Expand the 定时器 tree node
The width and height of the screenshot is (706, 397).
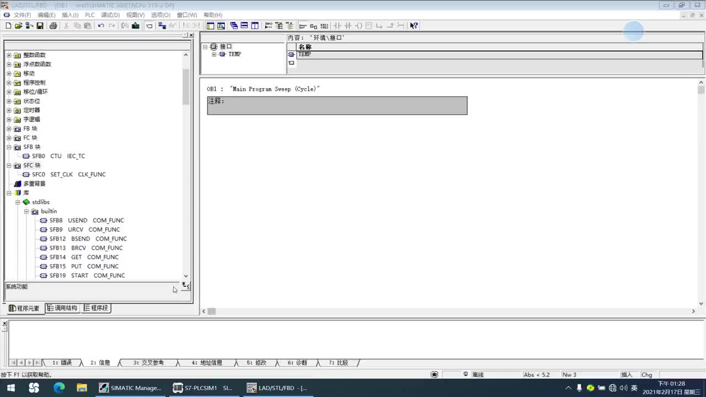(9, 110)
